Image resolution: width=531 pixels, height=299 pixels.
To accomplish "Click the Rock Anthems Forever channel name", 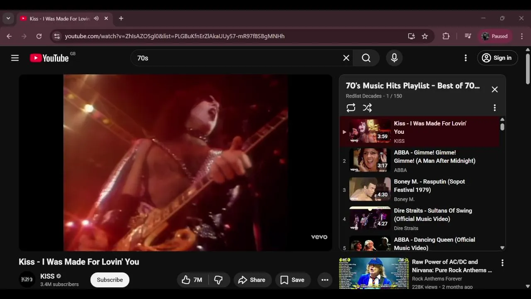I will (437, 279).
